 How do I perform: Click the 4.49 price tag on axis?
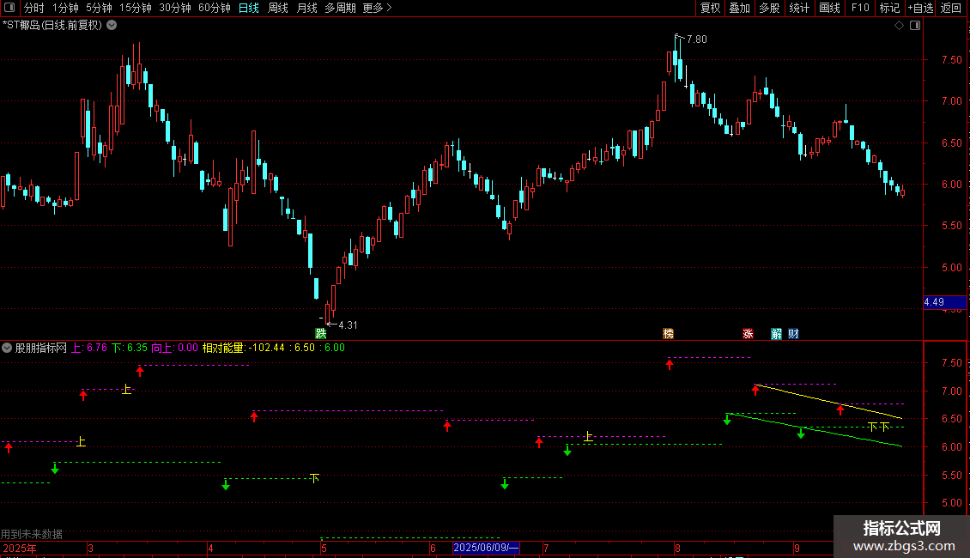(x=944, y=302)
